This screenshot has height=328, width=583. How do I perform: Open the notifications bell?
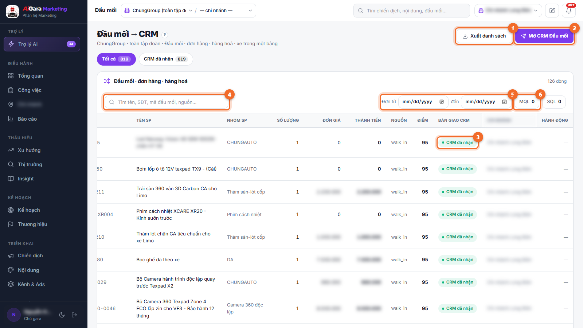(x=569, y=11)
